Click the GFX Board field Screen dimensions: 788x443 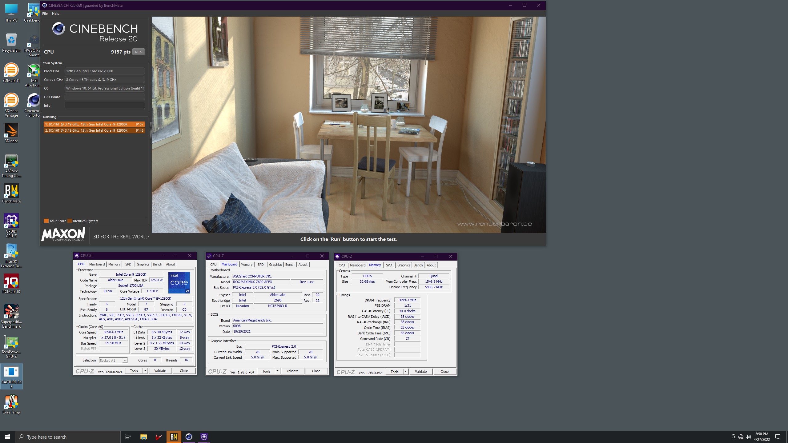(105, 97)
